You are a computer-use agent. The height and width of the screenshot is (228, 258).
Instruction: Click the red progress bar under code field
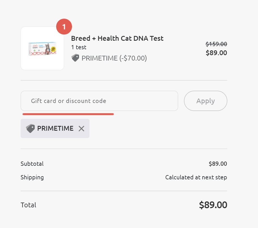(68, 114)
